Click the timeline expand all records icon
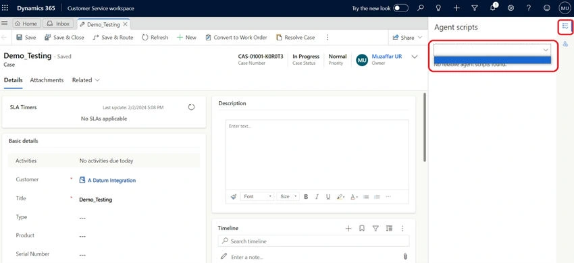This screenshot has height=263, width=574. tap(389, 228)
